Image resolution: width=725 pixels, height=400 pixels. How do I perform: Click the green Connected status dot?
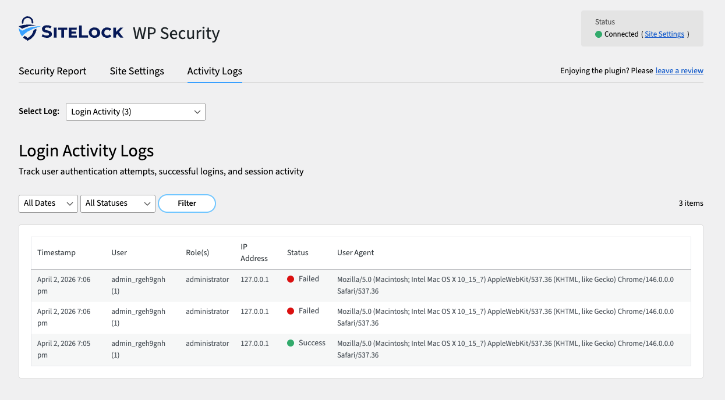598,34
